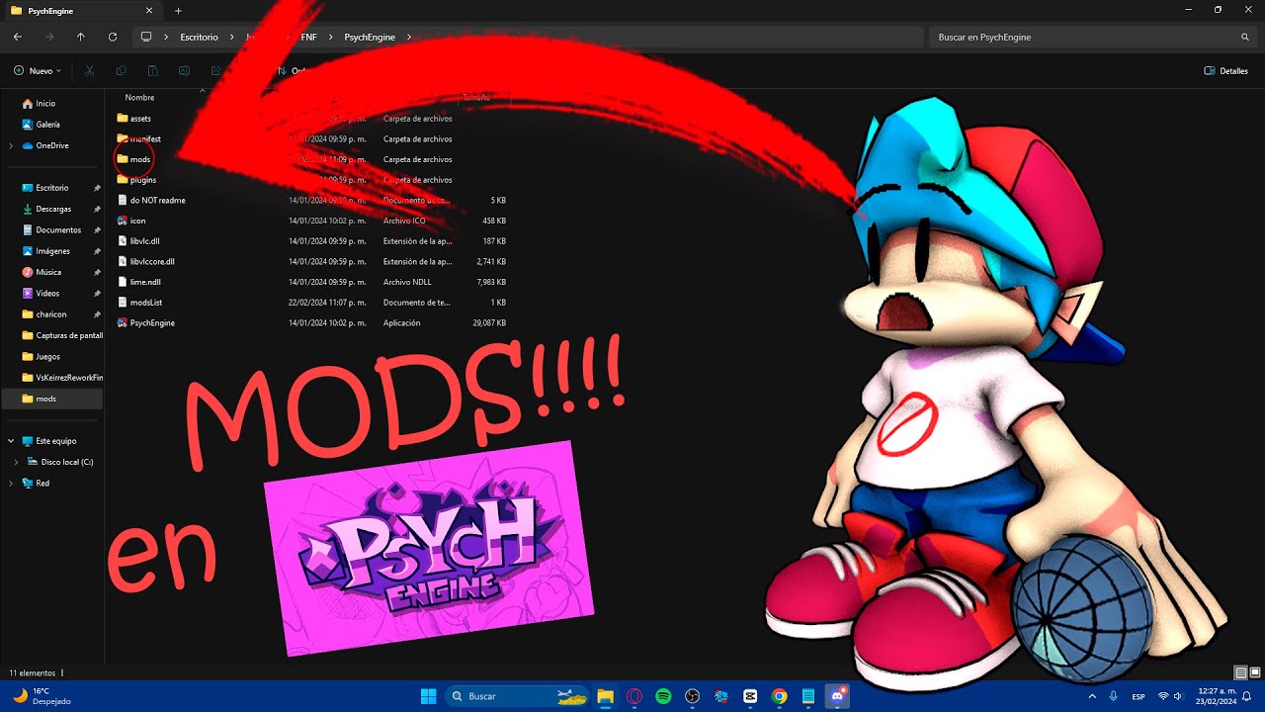Click the Buscar en PsychEngine search field
Image resolution: width=1265 pixels, height=712 pixels.
[x=1093, y=37]
